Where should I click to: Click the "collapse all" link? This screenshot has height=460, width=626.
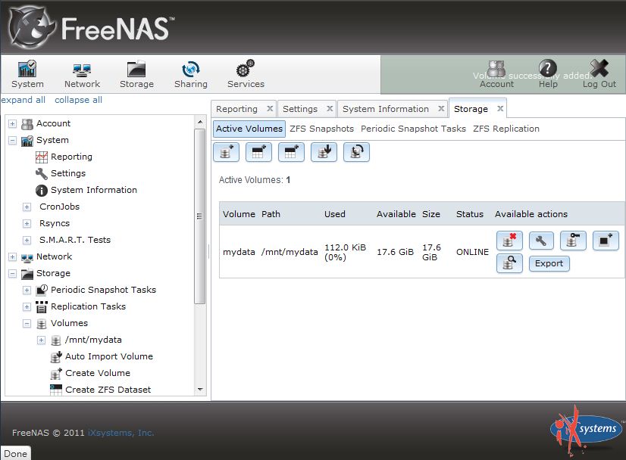(x=78, y=100)
